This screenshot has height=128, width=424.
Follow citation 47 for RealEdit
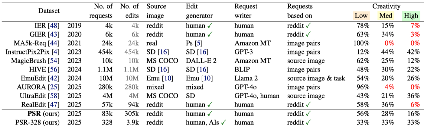54,105
